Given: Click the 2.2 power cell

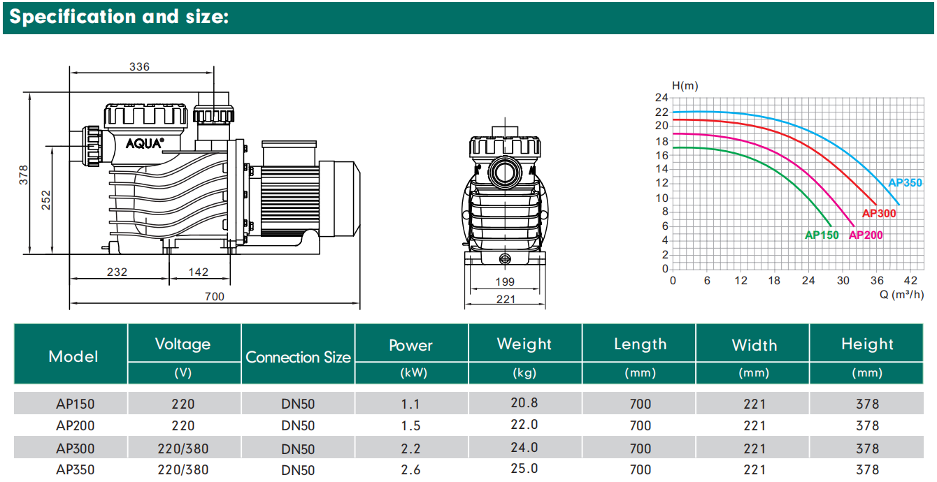Looking at the screenshot, I should (x=411, y=448).
